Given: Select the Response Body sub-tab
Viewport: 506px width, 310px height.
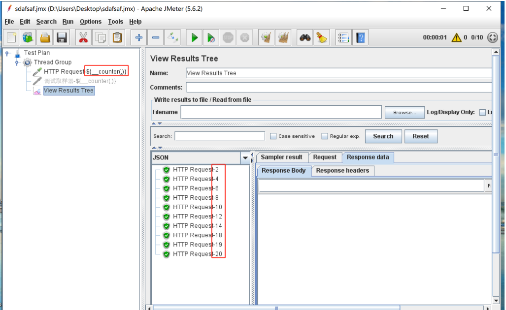Looking at the screenshot, I should [x=284, y=170].
